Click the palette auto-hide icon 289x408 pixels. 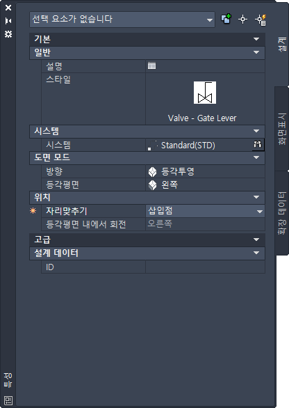[8, 21]
